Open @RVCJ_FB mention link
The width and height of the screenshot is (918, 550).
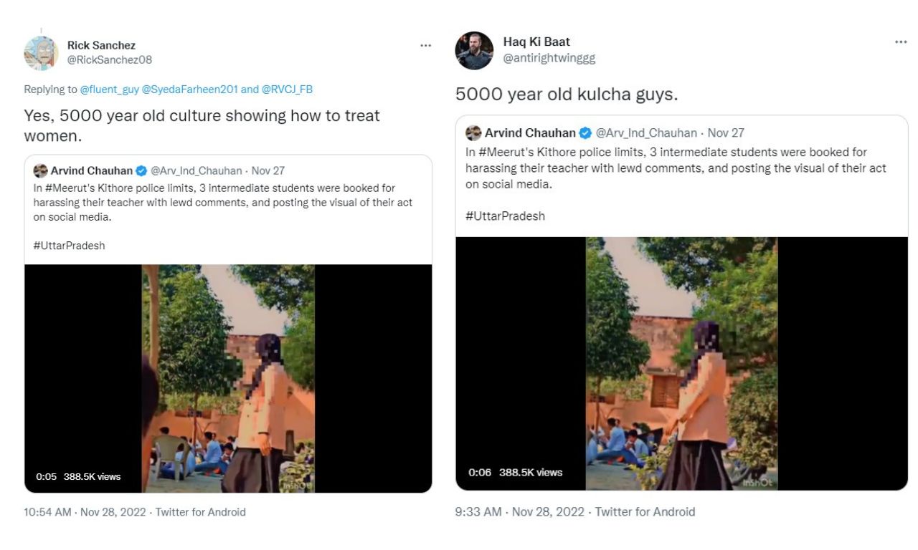point(287,90)
